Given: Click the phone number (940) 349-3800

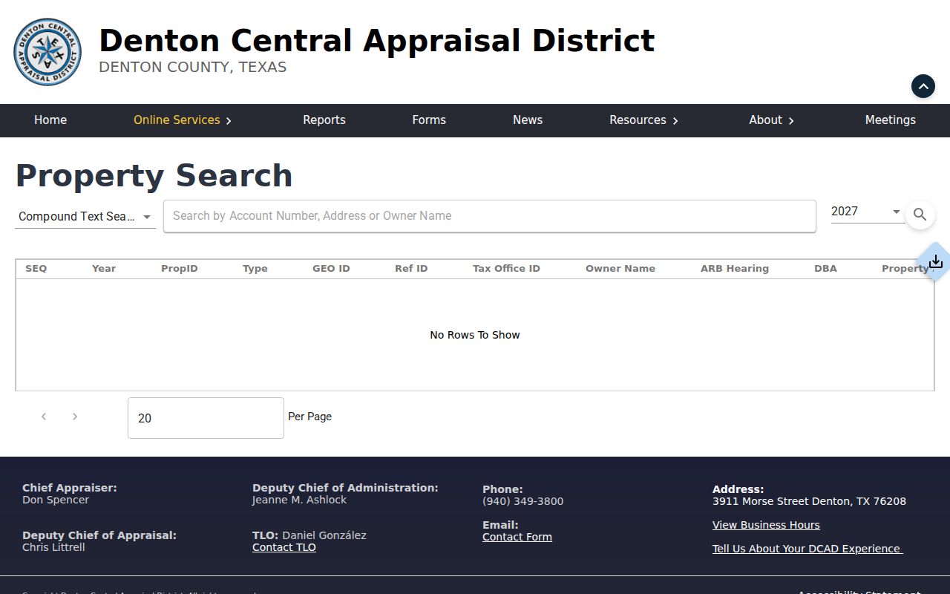Looking at the screenshot, I should tap(523, 501).
